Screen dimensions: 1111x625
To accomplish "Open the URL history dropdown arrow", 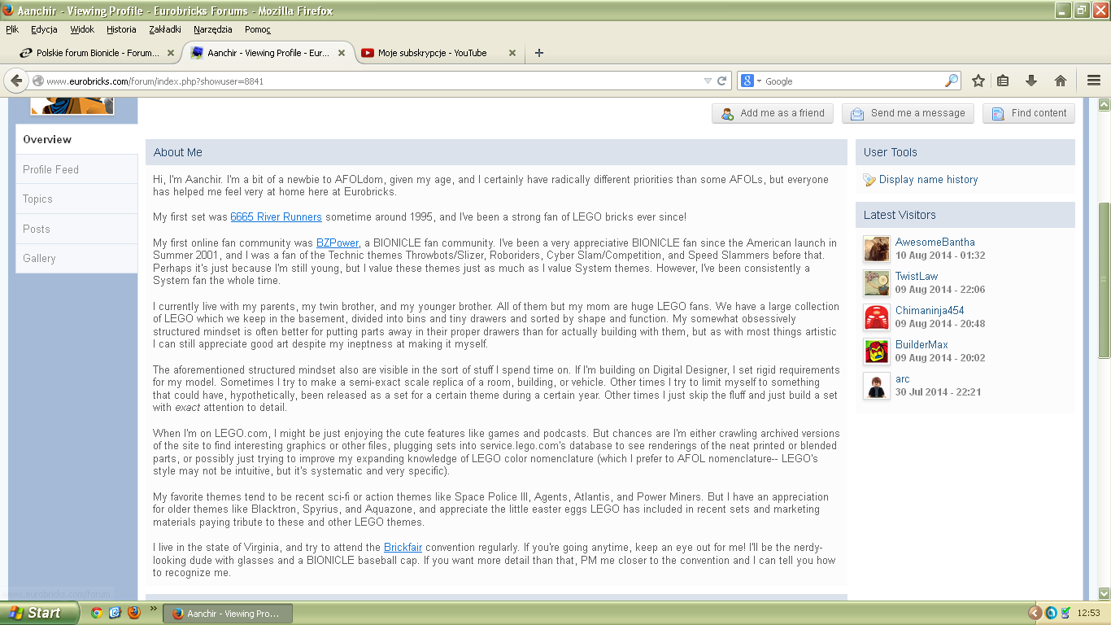I will (x=708, y=81).
